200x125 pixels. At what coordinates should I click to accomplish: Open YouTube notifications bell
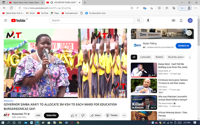pyautogui.click(x=181, y=20)
